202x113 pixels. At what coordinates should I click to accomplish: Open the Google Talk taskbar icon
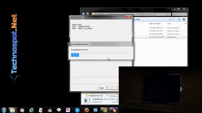59,110
